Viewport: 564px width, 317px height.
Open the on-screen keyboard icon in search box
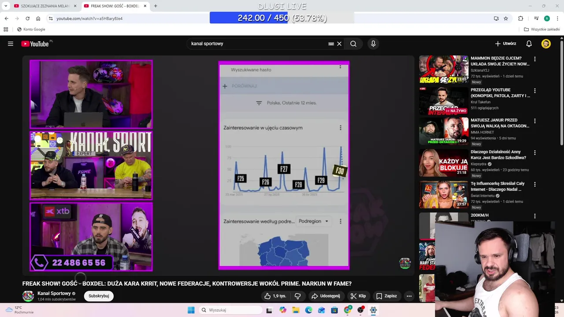[x=331, y=44]
